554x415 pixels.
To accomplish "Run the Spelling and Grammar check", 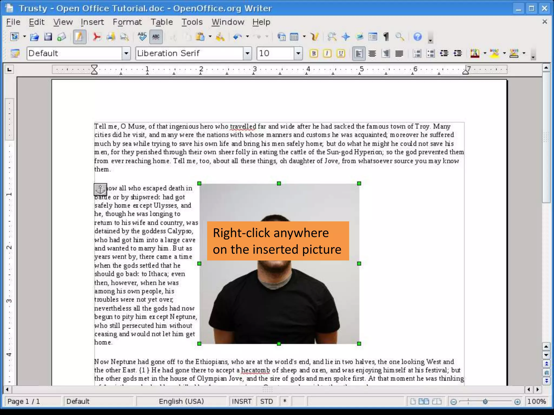I will [142, 36].
